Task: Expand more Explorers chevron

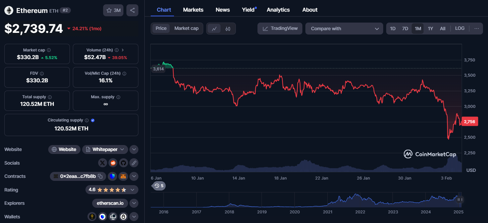Action: pos(134,203)
